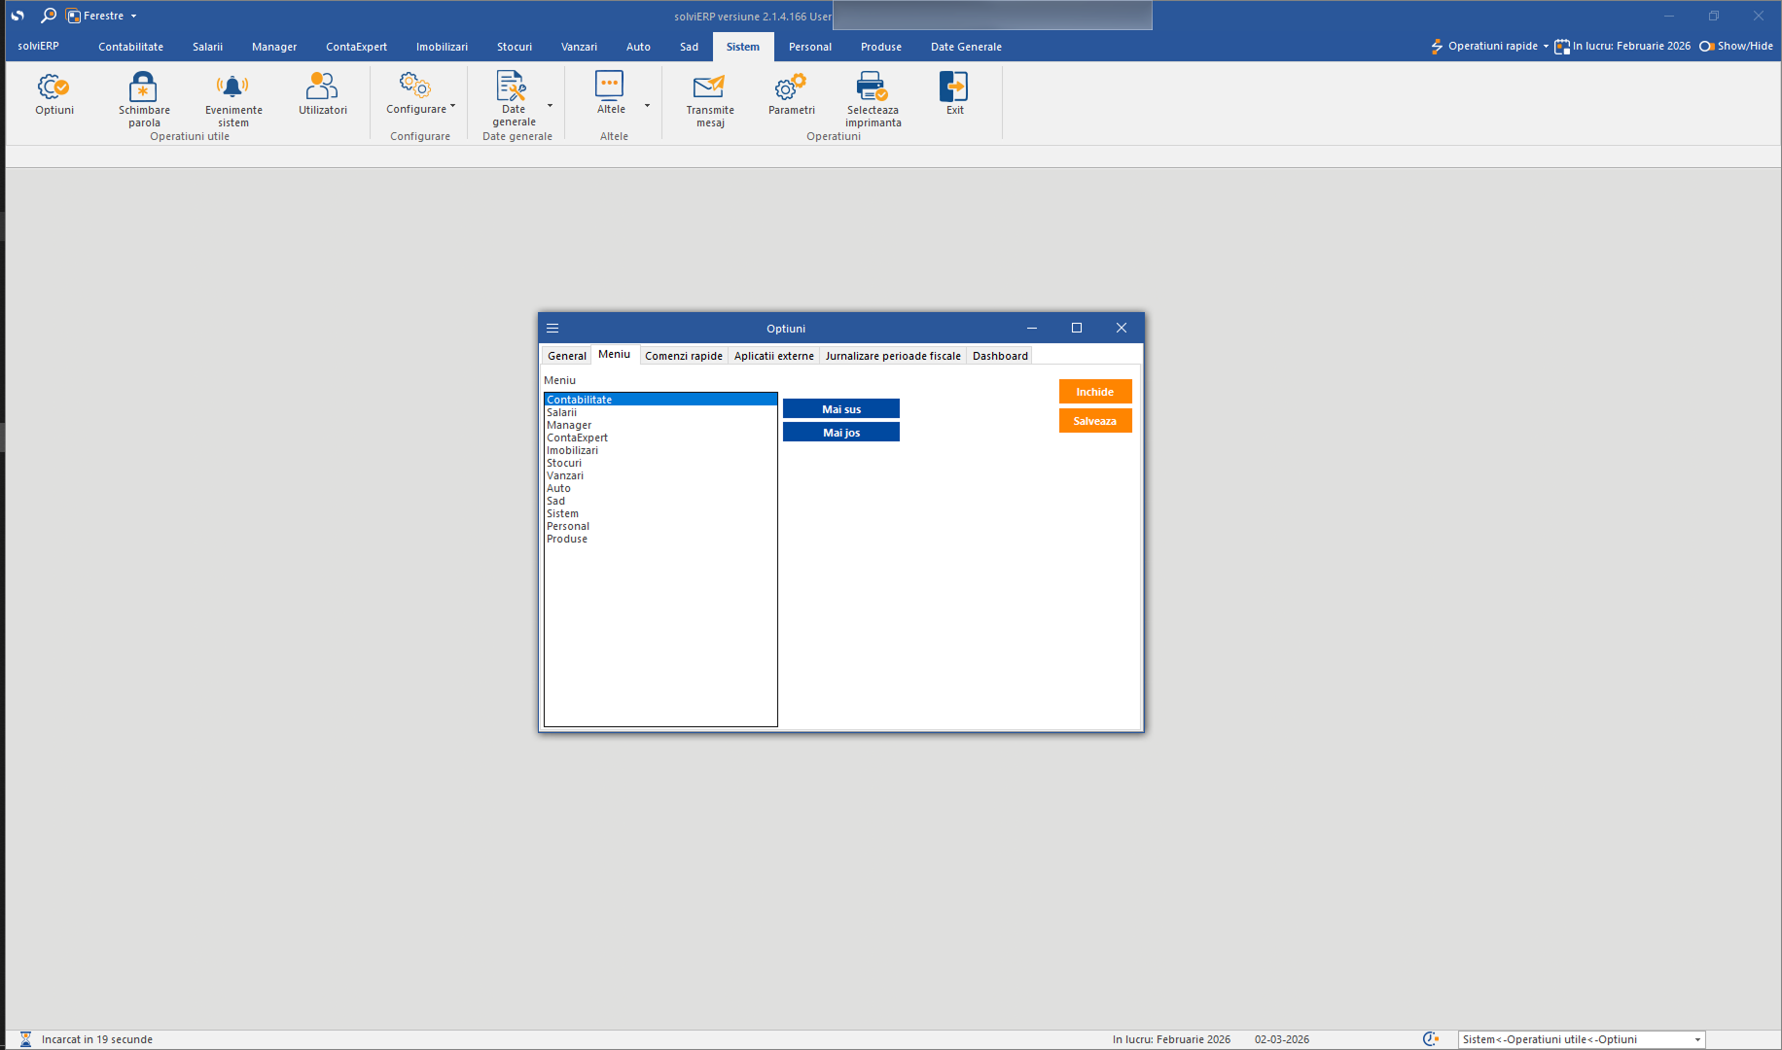Click Selecteaza imprimanta printer icon

coord(873,88)
